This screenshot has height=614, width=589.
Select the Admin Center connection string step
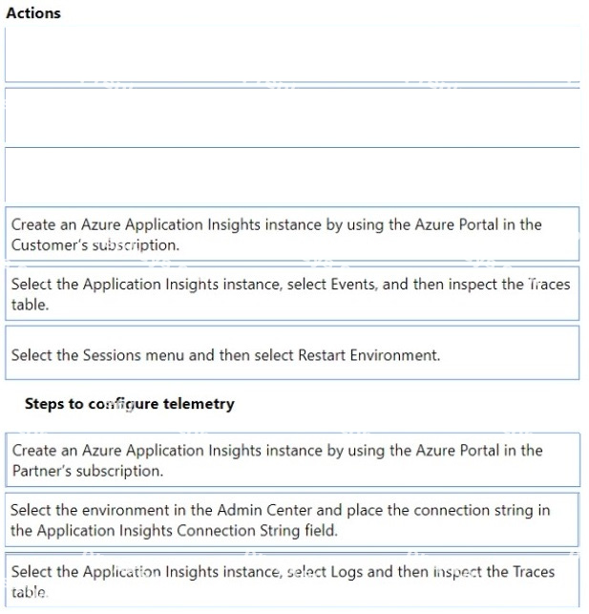click(291, 520)
